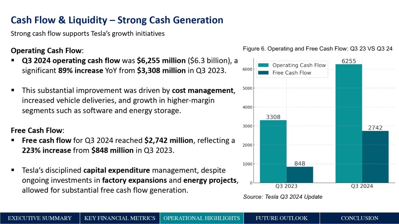The image size is (399, 224).
Task: Click the Free Cash Flow legend swatch
Action: (x=263, y=73)
